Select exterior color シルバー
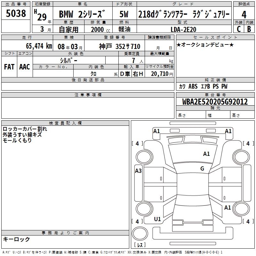The image size is (256, 256). point(68,60)
